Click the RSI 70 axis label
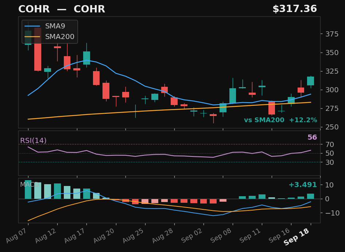This screenshot has width=345, height=252. coord(330,144)
